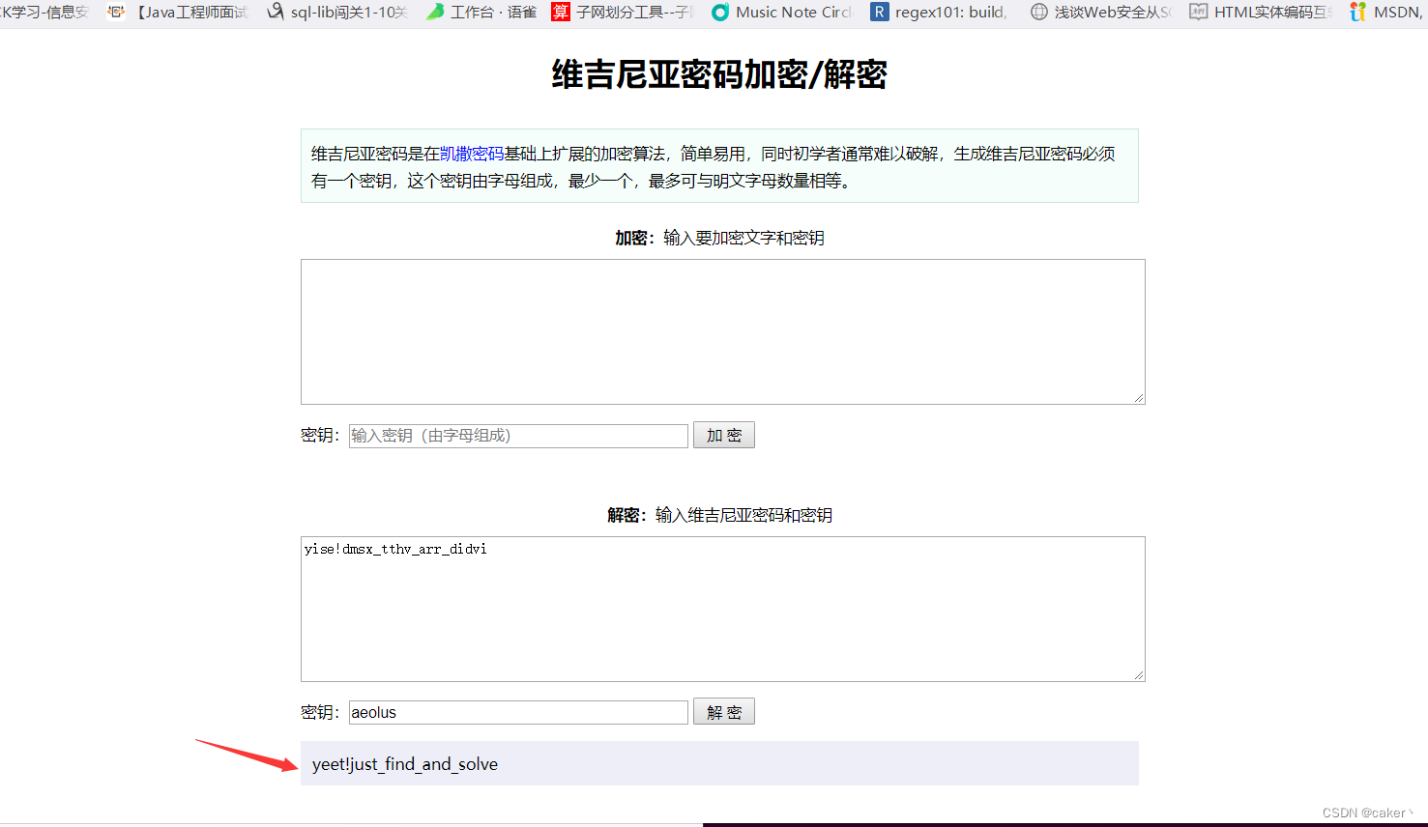Open the Java工程师面试 bookmark icon
This screenshot has width=1428, height=827.
116,12
